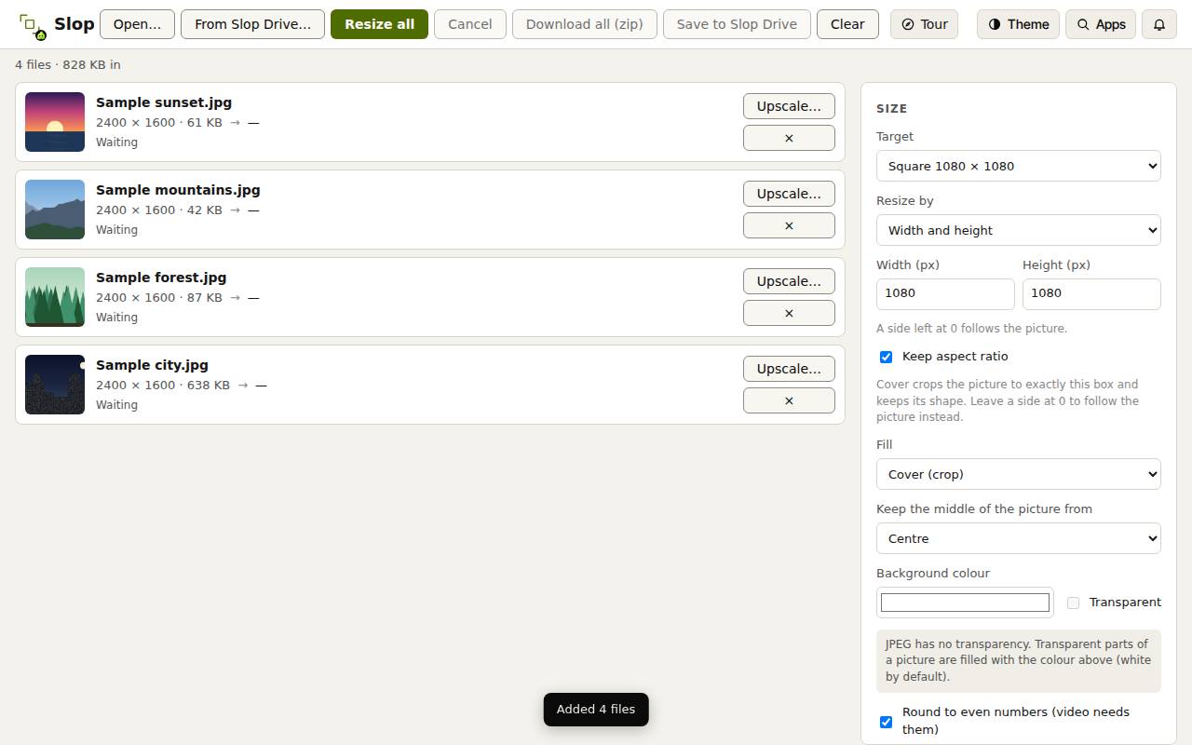Click the Cancel button
The height and width of the screenshot is (745, 1192).
click(x=470, y=24)
